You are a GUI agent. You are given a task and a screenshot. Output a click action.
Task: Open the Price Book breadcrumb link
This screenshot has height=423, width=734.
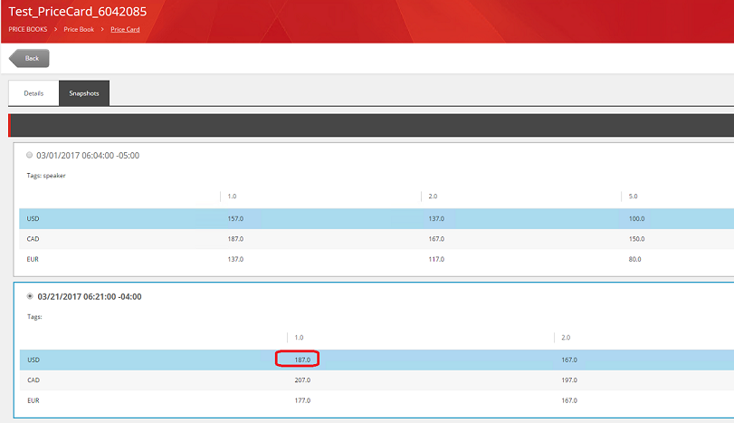(x=79, y=29)
